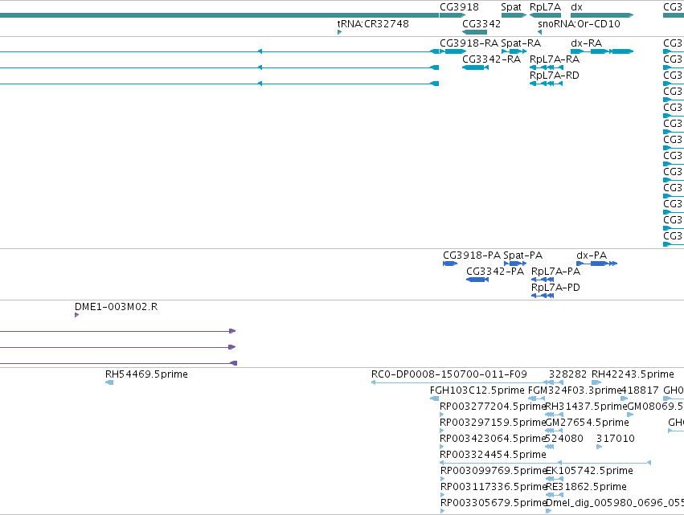The height and width of the screenshot is (515, 684).
Task: Click the dx gene label
Action: coord(576,7)
